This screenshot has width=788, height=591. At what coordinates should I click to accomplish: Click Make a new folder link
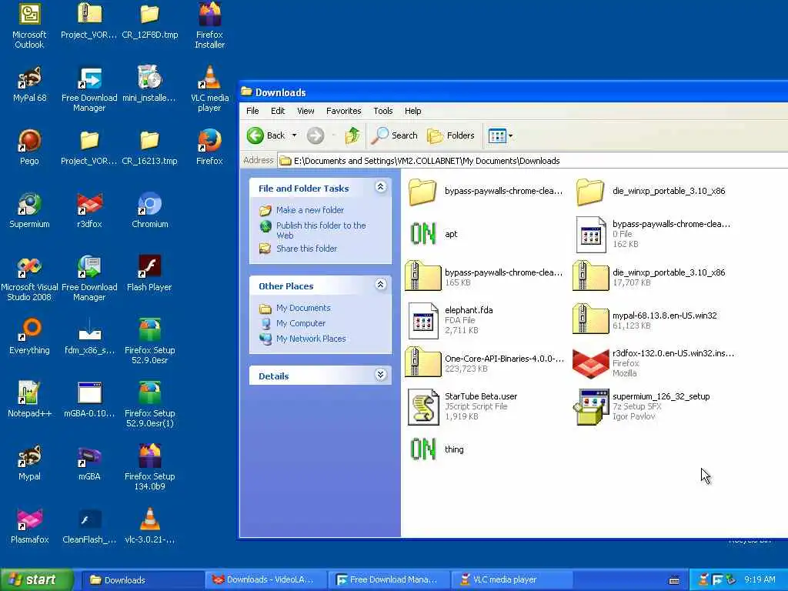[x=310, y=210]
